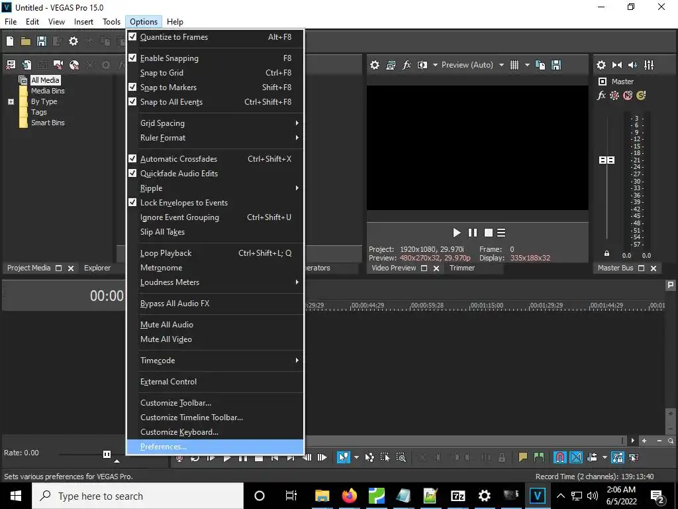Open Video Preview project properties gear icon
The image size is (678, 509).
click(x=375, y=65)
